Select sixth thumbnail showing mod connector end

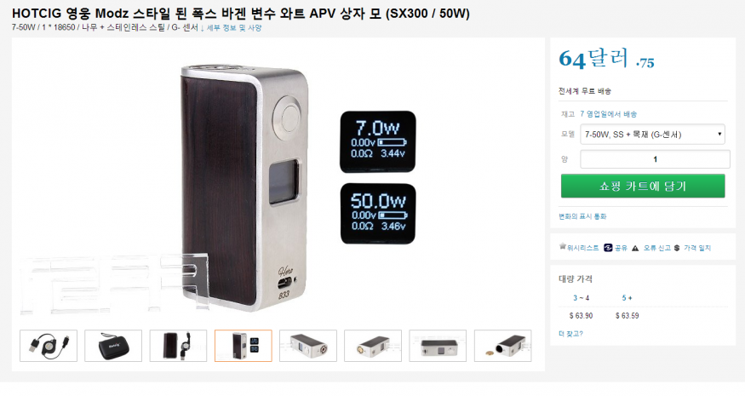(373, 346)
